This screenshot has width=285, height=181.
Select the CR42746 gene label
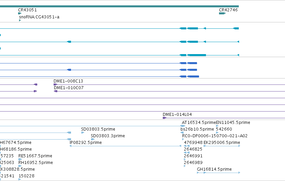coord(228,10)
